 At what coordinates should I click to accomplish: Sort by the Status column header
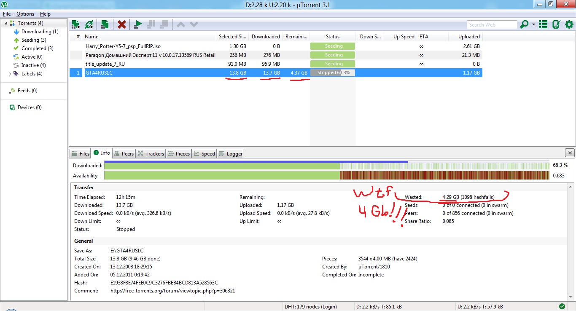pyautogui.click(x=333, y=37)
